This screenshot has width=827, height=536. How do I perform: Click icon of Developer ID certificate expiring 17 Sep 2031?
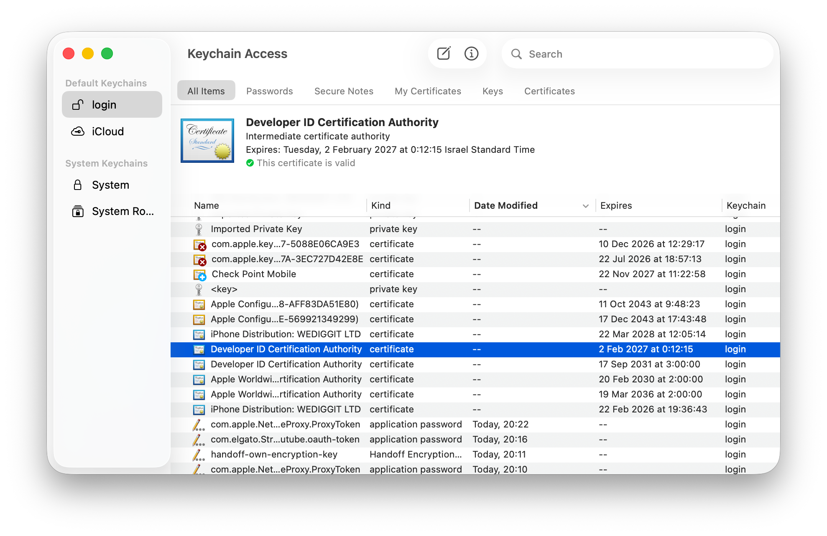tap(199, 364)
